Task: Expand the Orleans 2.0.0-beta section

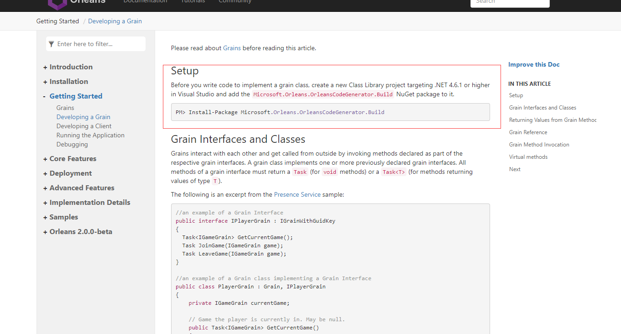Action: click(45, 231)
